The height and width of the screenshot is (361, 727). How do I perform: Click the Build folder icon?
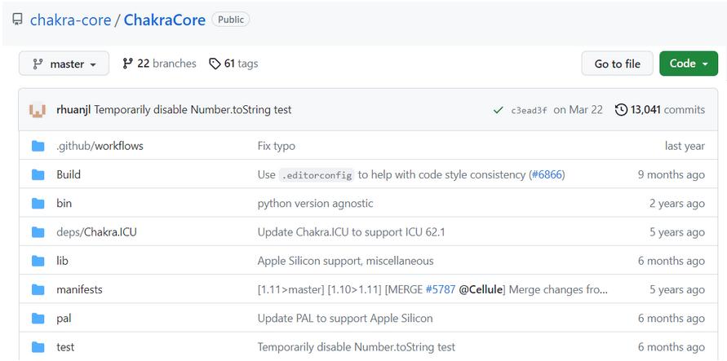38,174
